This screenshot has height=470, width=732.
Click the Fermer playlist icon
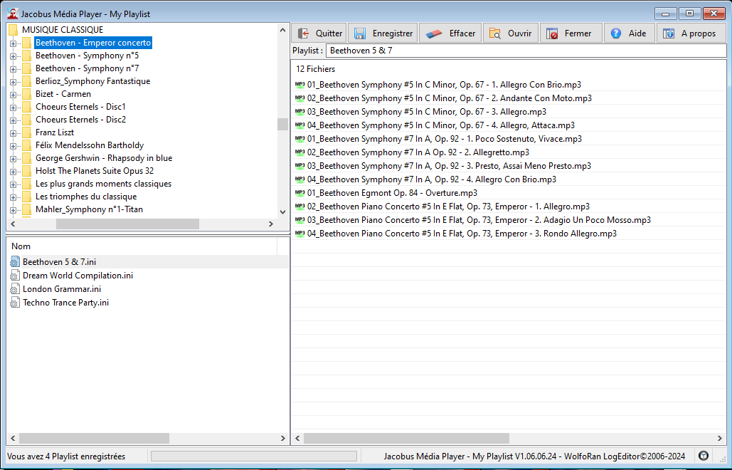(551, 33)
